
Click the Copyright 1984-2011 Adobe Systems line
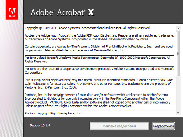click(x=87, y=28)
